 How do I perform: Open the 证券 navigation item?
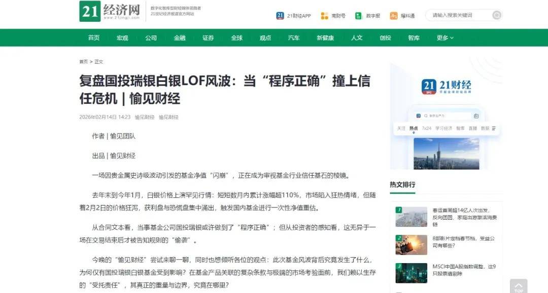tap(208, 37)
